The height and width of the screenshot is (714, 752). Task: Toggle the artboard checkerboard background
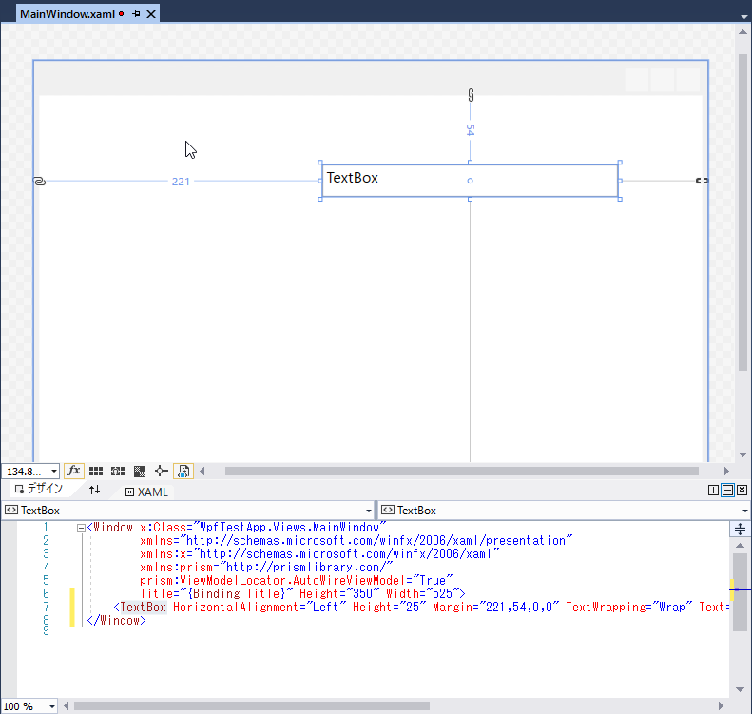[x=140, y=472]
